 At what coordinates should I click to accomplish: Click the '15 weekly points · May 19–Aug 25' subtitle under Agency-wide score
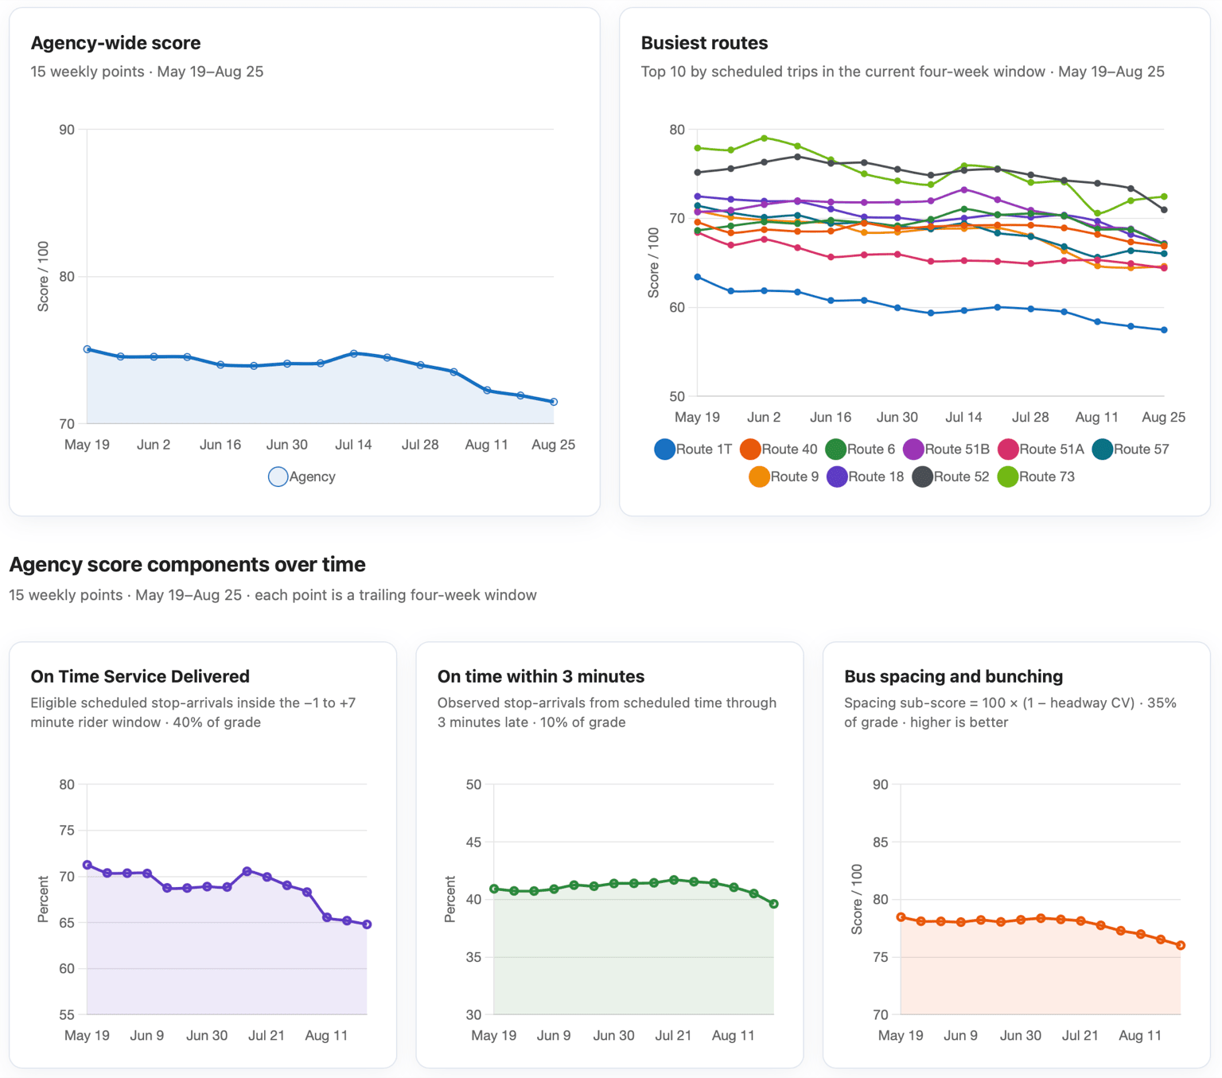(147, 72)
